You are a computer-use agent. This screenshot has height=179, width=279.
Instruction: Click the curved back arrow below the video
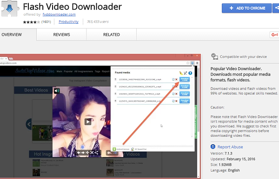109,153
